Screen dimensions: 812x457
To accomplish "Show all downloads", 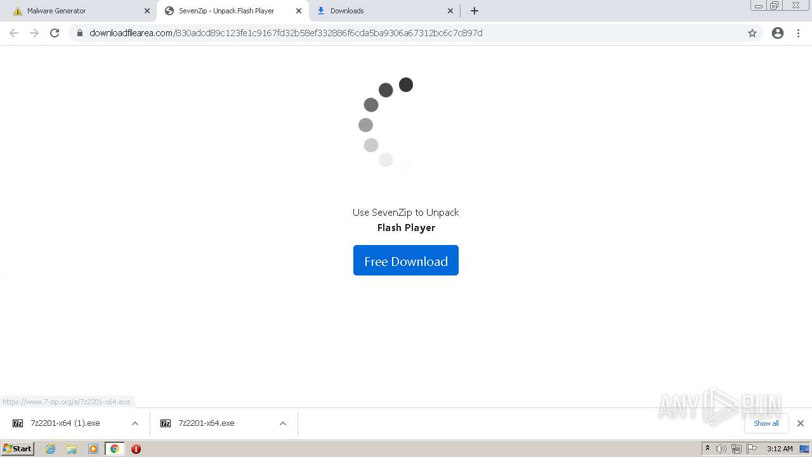I will [x=766, y=423].
